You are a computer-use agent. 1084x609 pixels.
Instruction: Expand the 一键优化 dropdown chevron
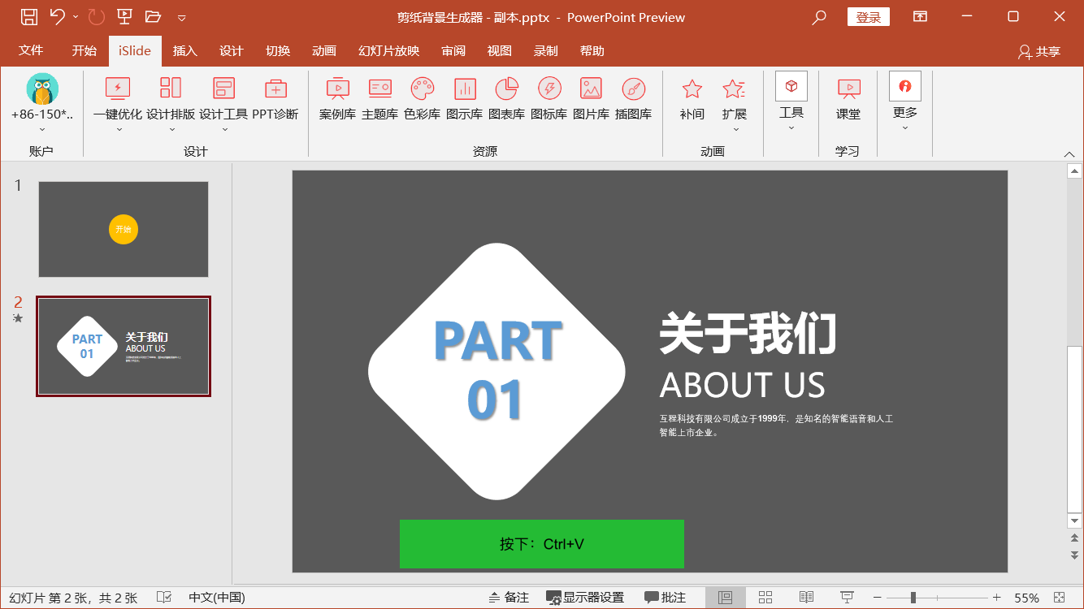(x=118, y=129)
